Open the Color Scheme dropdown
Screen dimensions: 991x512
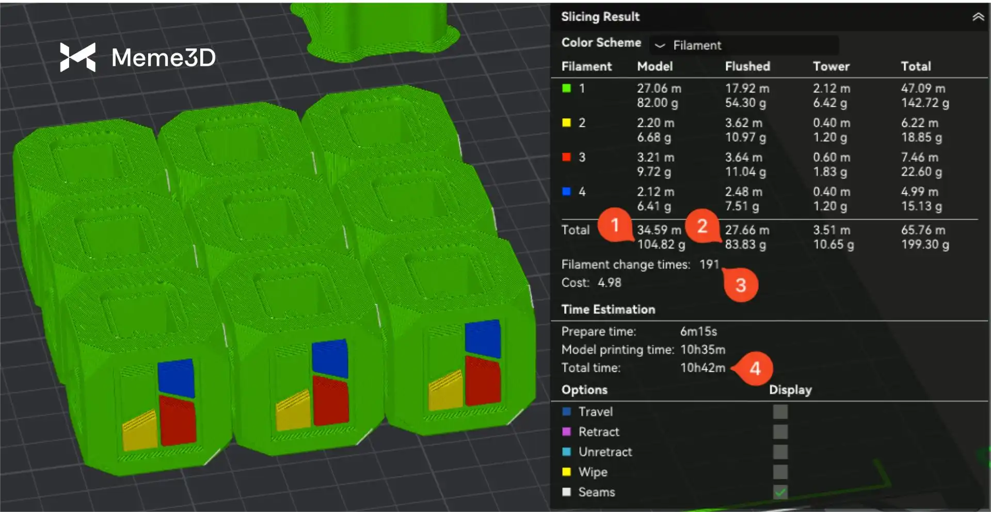point(744,45)
